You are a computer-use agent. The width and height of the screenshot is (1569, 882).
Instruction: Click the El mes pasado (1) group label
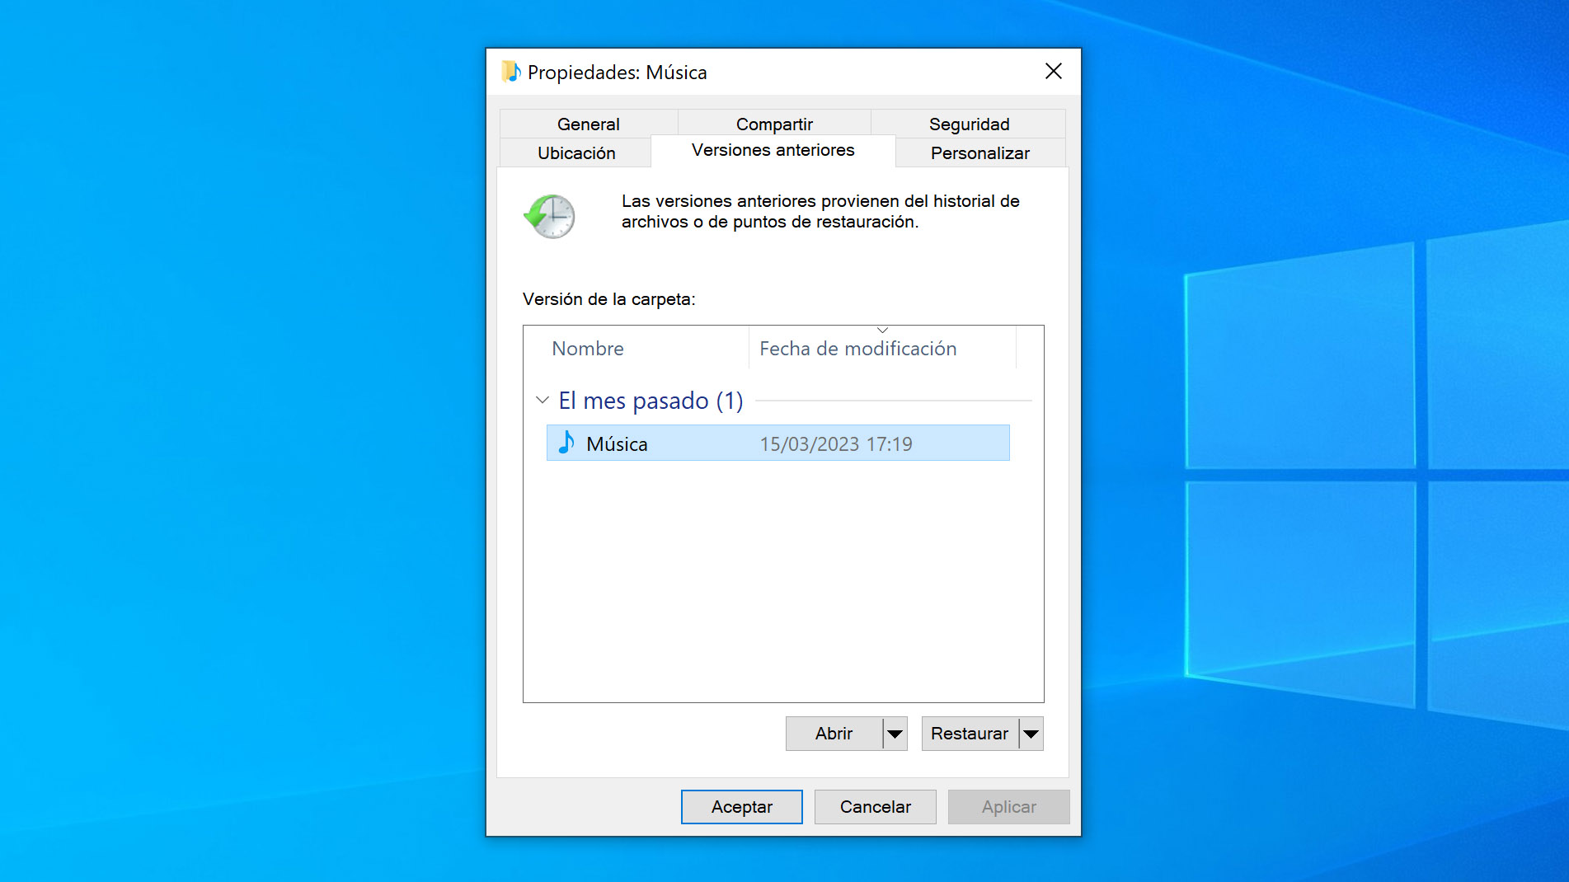651,400
